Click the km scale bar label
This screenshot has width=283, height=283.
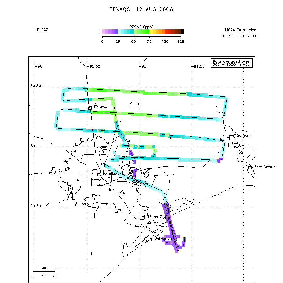tap(44, 268)
